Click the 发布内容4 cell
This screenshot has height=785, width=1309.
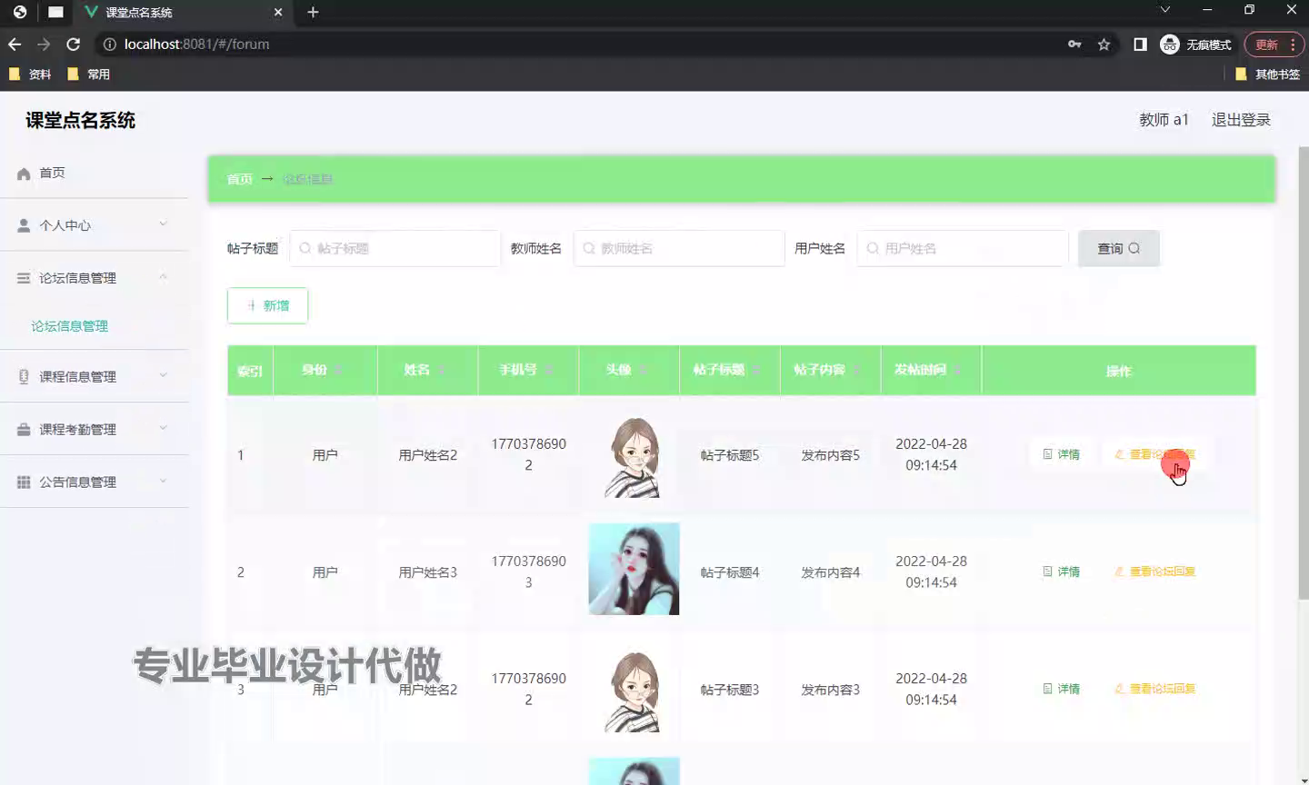pyautogui.click(x=830, y=572)
